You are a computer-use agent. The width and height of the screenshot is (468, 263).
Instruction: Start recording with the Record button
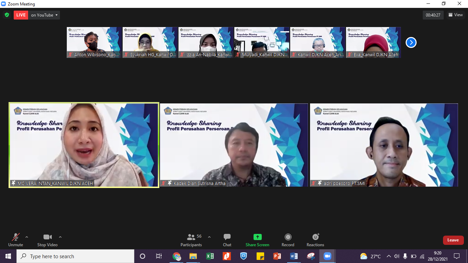[x=288, y=240]
